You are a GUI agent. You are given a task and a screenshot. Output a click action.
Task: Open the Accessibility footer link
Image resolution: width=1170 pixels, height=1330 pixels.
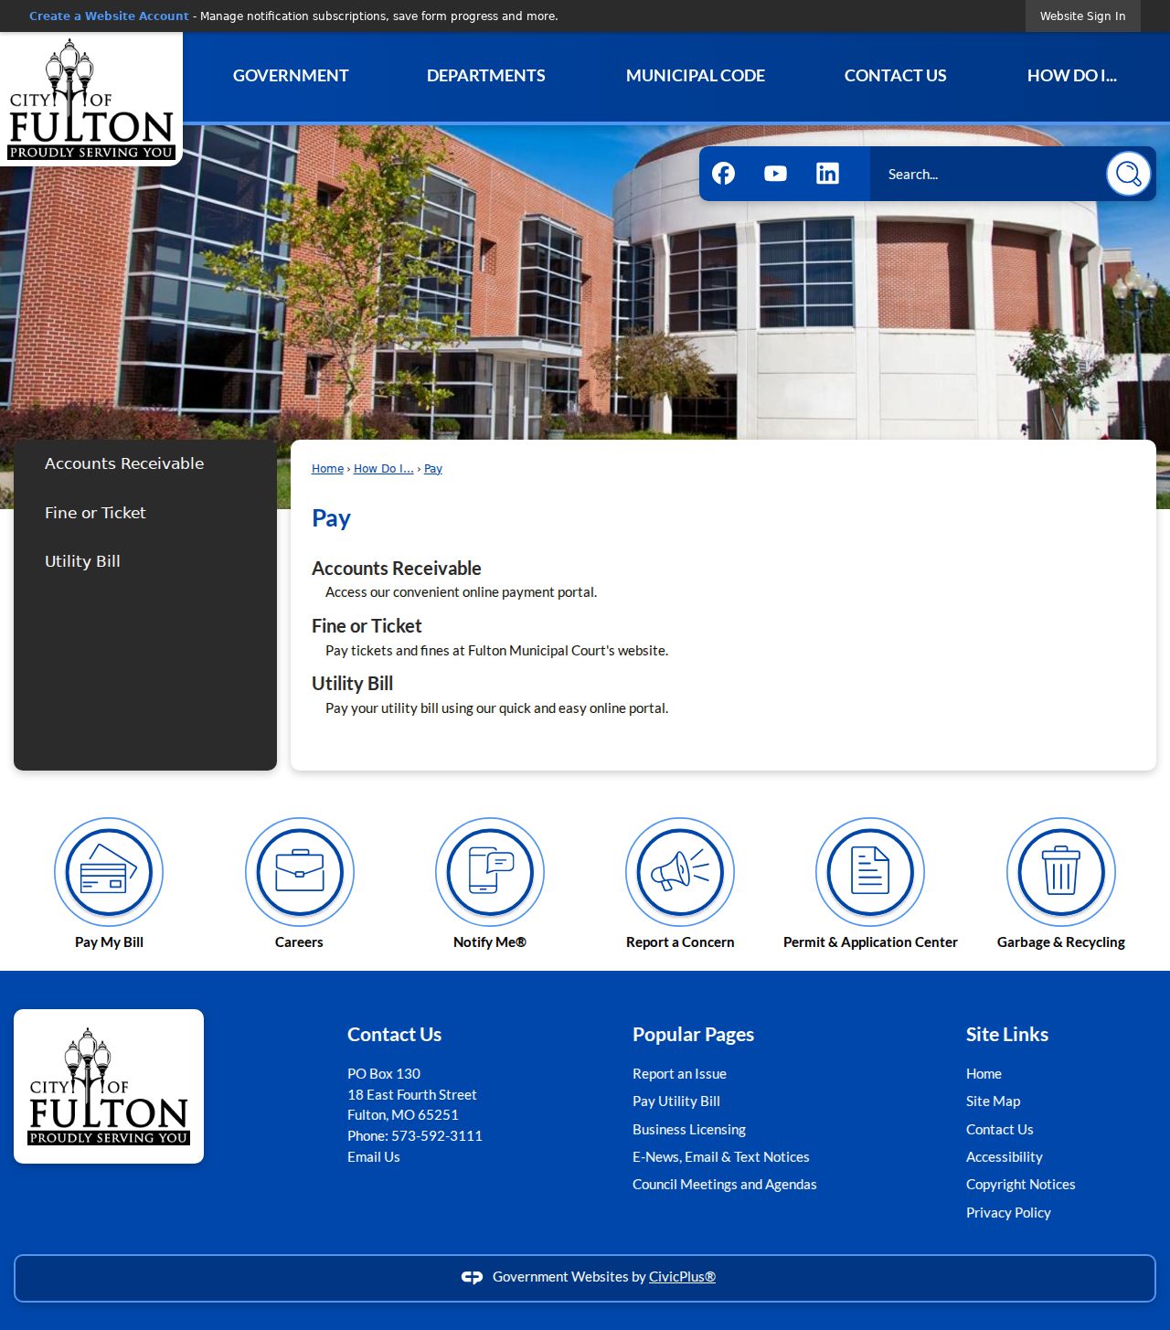(1005, 1157)
